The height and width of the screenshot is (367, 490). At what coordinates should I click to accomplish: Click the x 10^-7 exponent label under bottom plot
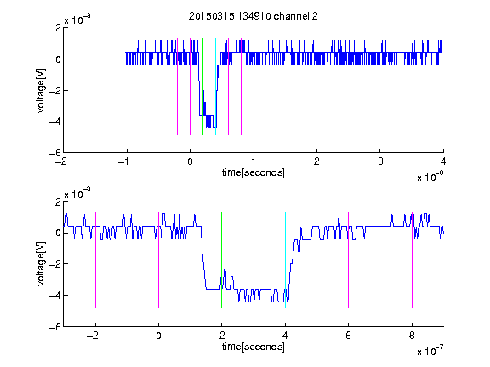[x=430, y=351]
